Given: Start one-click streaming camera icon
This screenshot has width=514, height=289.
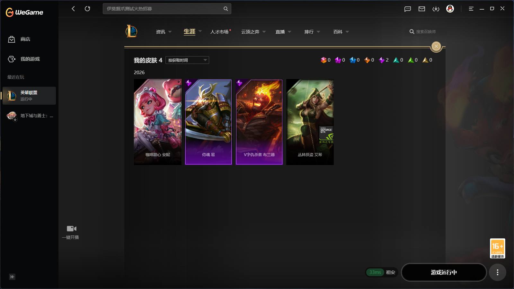Looking at the screenshot, I should click(71, 229).
